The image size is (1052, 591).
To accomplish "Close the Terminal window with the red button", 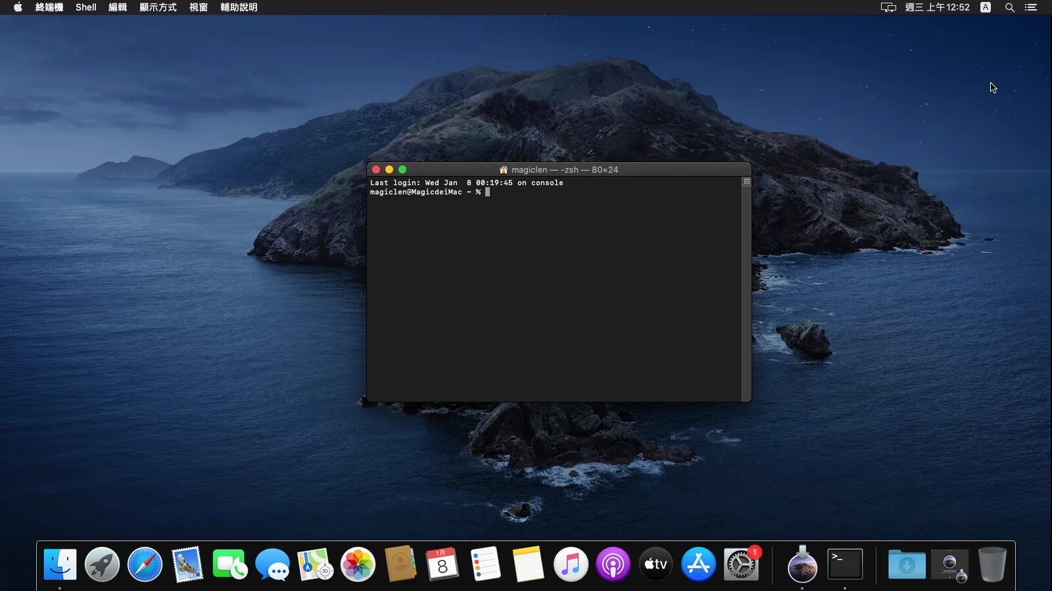I will [x=376, y=169].
